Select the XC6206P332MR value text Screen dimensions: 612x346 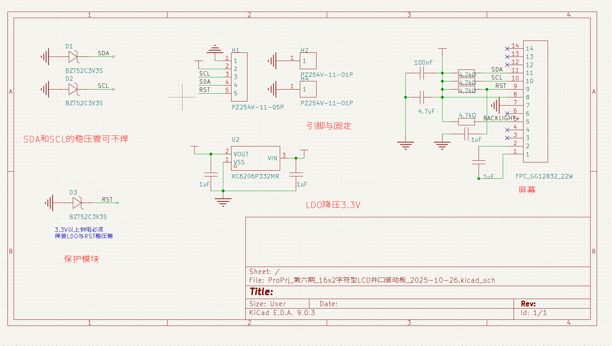tap(255, 176)
